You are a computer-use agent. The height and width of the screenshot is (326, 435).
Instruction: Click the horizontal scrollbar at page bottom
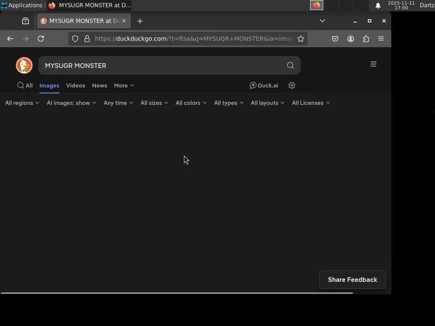(177, 293)
